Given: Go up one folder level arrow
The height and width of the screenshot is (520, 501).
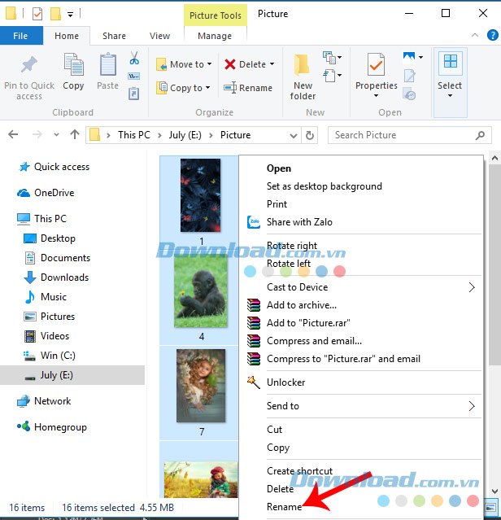Looking at the screenshot, I should pos(75,134).
